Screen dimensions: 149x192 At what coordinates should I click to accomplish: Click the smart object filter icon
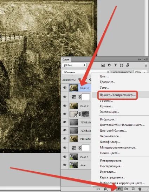pyautogui.click(x=128, y=65)
